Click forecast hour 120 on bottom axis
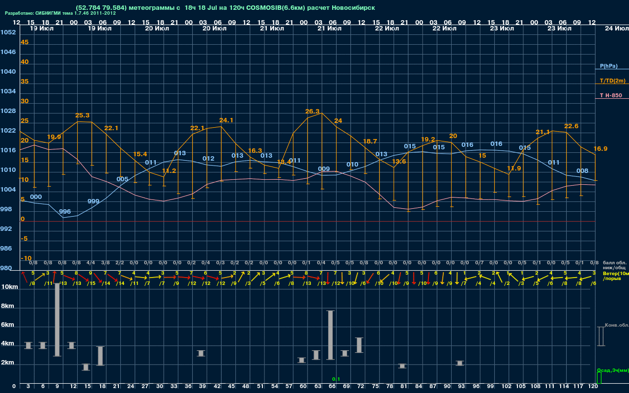629x393 pixels. [593, 387]
